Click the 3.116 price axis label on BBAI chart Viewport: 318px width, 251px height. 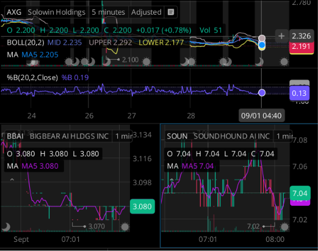(142, 159)
